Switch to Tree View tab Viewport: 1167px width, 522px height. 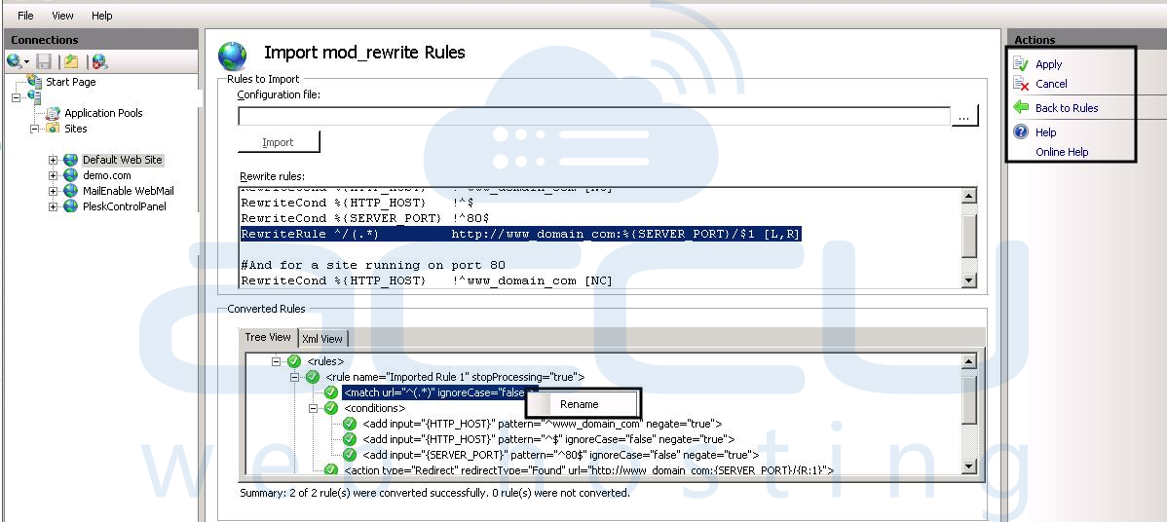[x=268, y=338]
